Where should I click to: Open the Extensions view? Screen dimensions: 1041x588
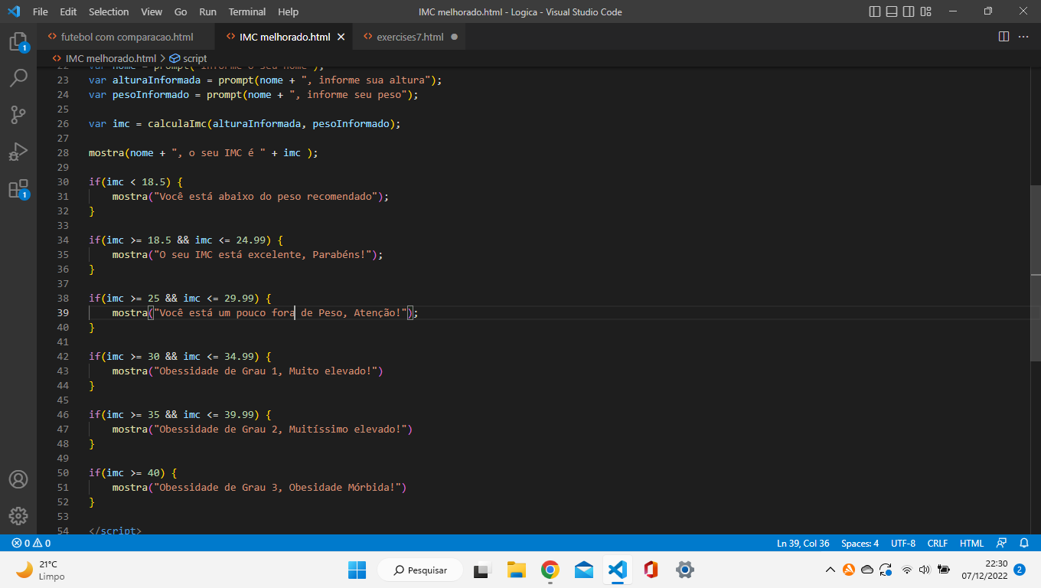click(18, 188)
